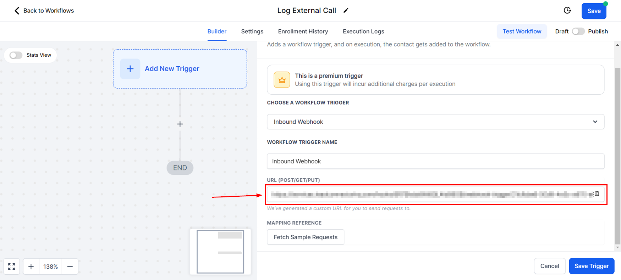Screen dimensions: 621x280
Task: Click the Add New Trigger plus icon
Action: 130,69
